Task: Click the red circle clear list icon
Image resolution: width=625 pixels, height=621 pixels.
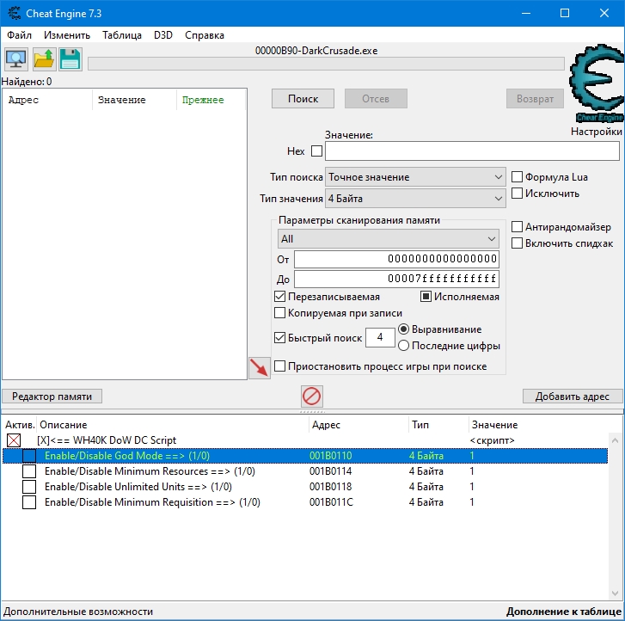Action: coord(312,396)
